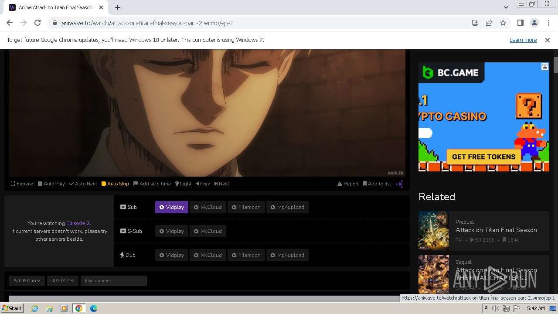
Task: Open the 001-012 episode range dropdown
Action: [63, 280]
